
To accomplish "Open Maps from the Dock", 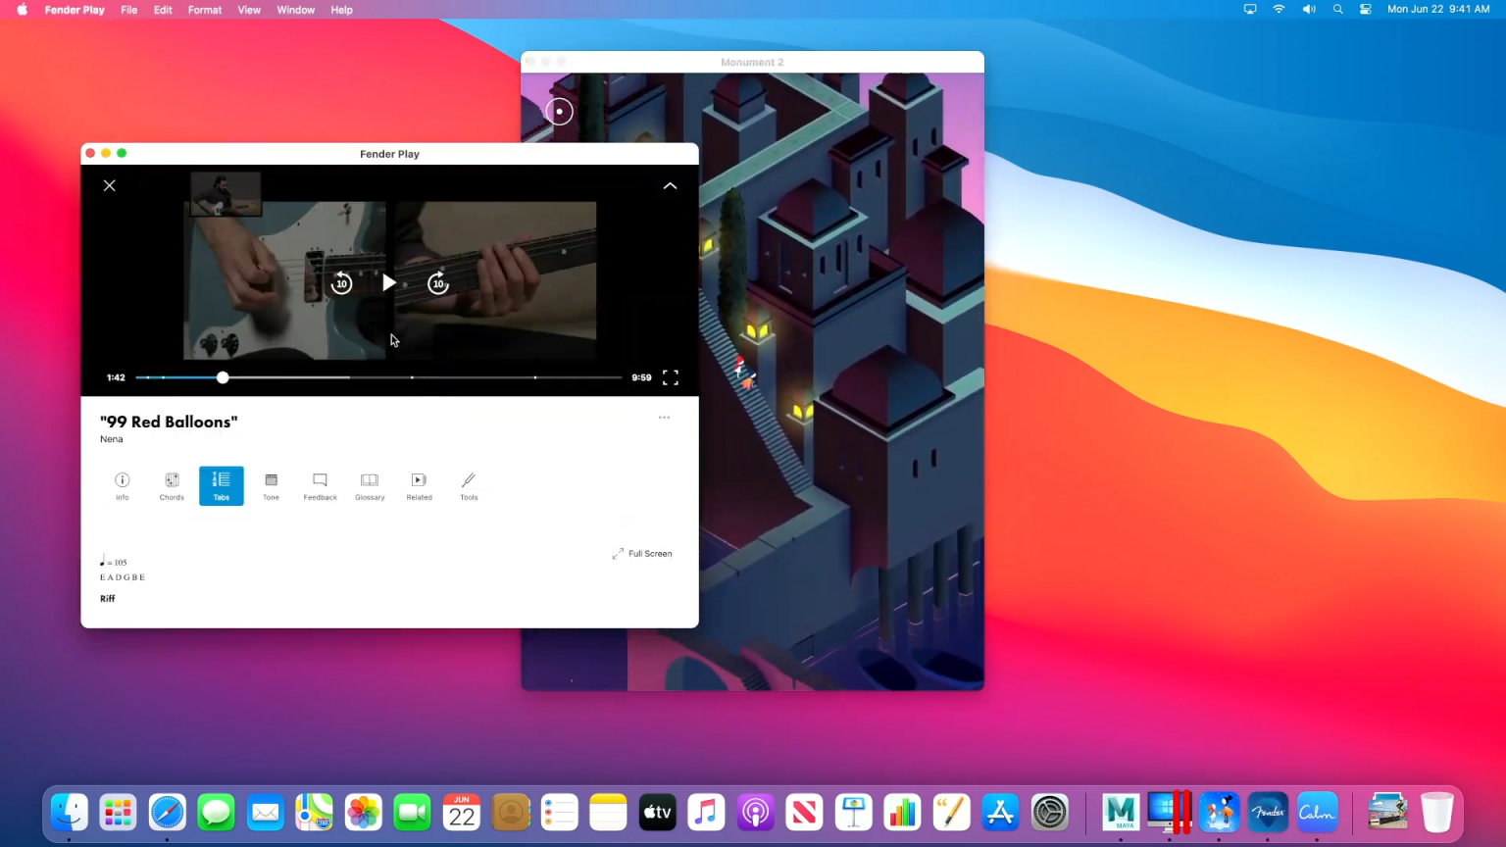I will point(314,812).
